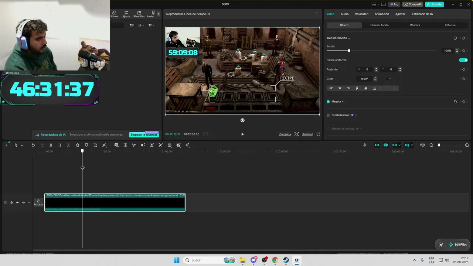This screenshot has width=473, height=266.
Task: Open the Avatar tool icon
Action: click(x=151, y=14)
